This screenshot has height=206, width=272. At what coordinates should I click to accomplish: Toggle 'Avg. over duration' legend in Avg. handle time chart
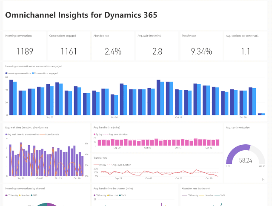pos(115,134)
